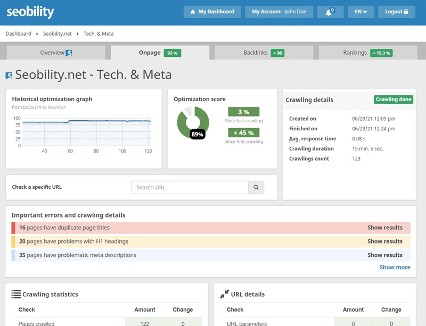The width and height of the screenshot is (426, 326).
Task: Show results for problematic meta descriptions
Action: 386,255
